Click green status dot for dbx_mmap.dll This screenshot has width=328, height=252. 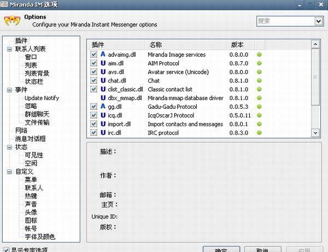pos(259,98)
